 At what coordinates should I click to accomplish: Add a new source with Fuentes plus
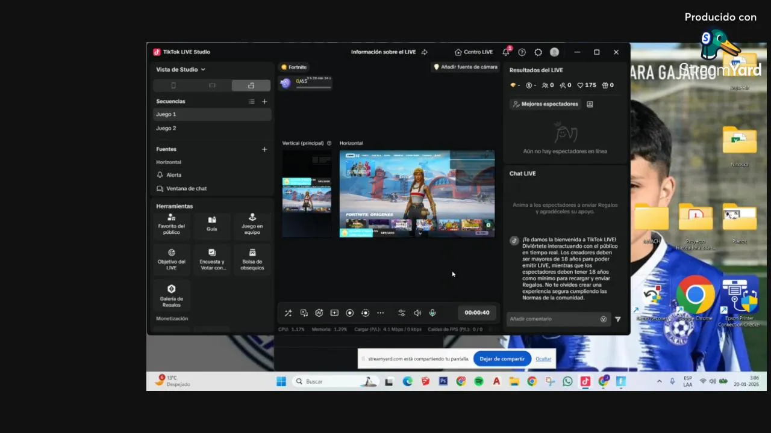tap(264, 149)
